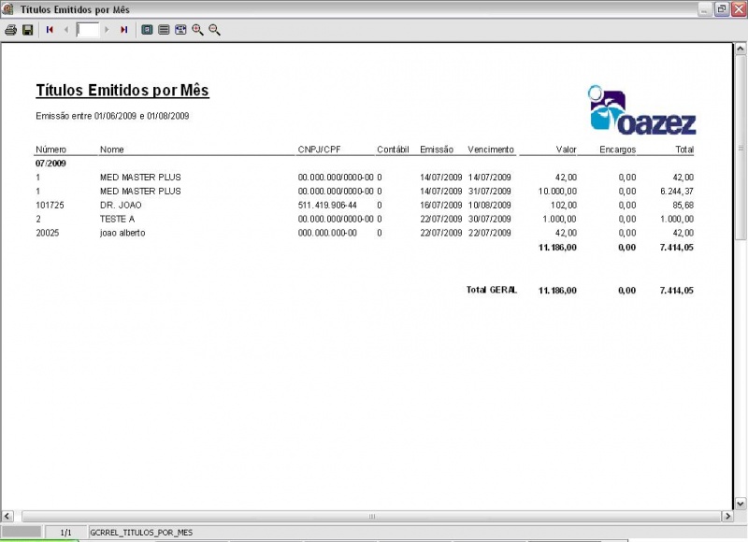Click the horizontal scrollbar right arrow
Image resolution: width=748 pixels, height=542 pixels.
click(727, 516)
